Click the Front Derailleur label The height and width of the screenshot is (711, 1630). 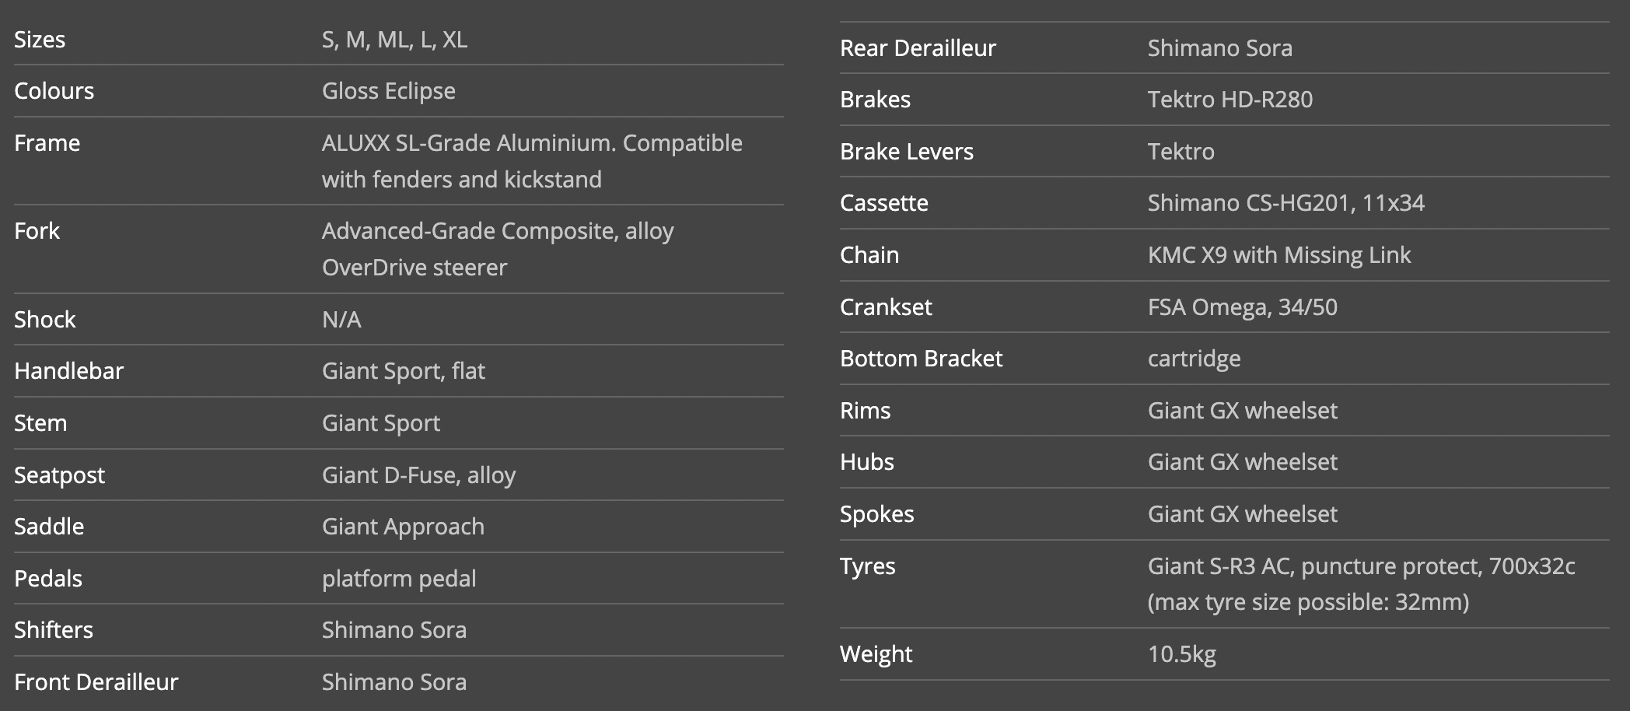coord(96,682)
